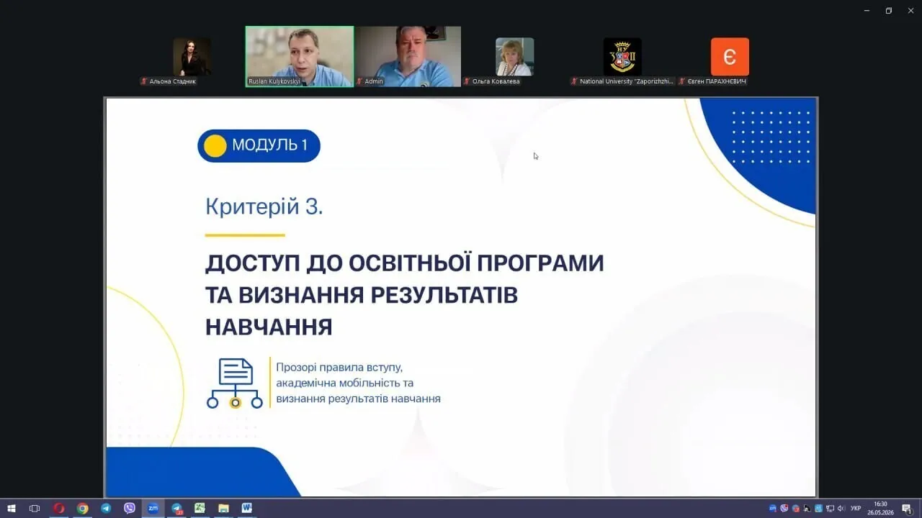Click the name label Альона Стадник
Image resolution: width=922 pixels, height=518 pixels.
coord(172,81)
